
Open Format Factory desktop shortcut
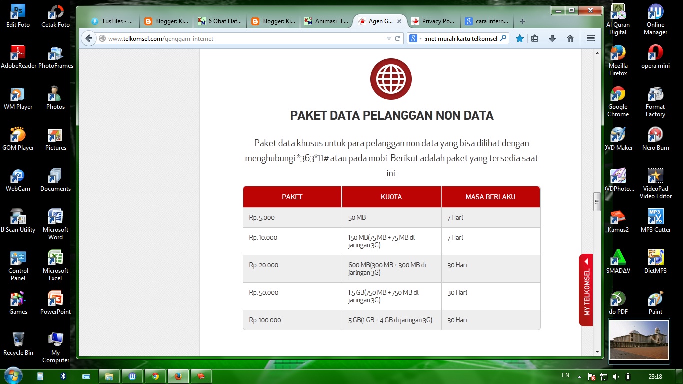655,101
